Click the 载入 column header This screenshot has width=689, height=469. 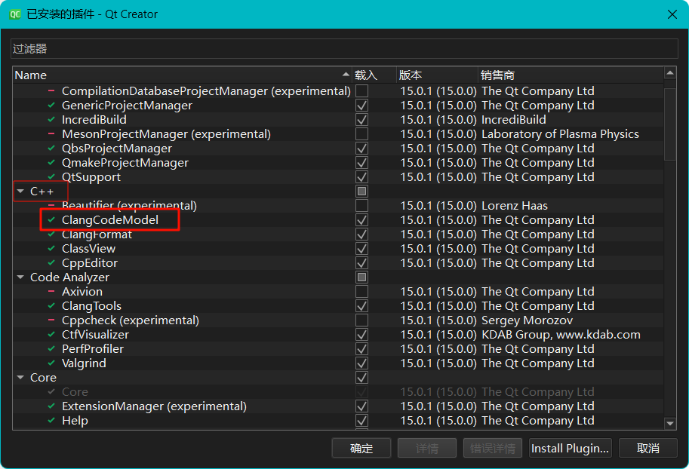(374, 75)
